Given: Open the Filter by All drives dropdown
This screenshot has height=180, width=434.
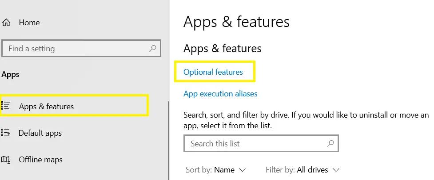Looking at the screenshot, I should coord(303,170).
